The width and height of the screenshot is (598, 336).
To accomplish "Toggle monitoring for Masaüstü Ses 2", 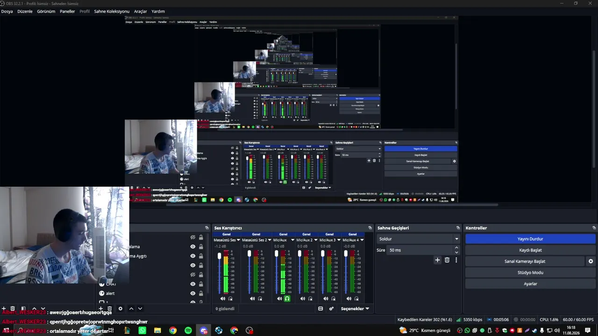I will coord(260,299).
